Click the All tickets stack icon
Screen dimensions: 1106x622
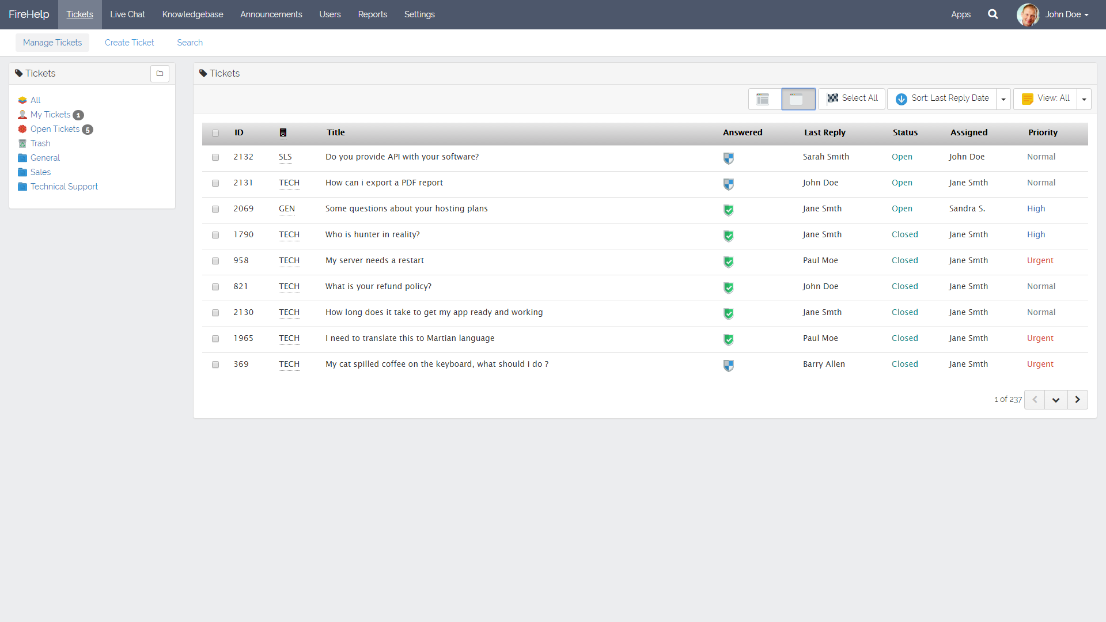pyautogui.click(x=22, y=100)
